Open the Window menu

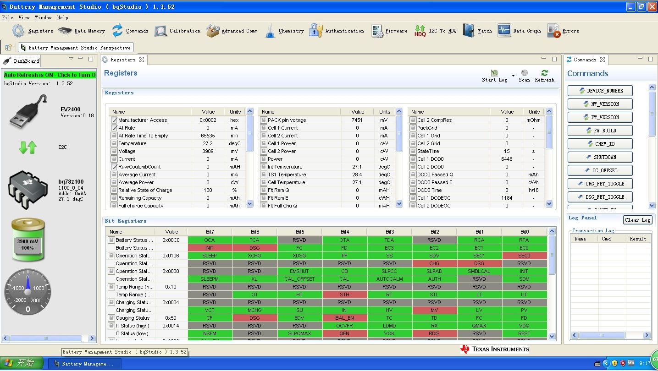pyautogui.click(x=43, y=17)
